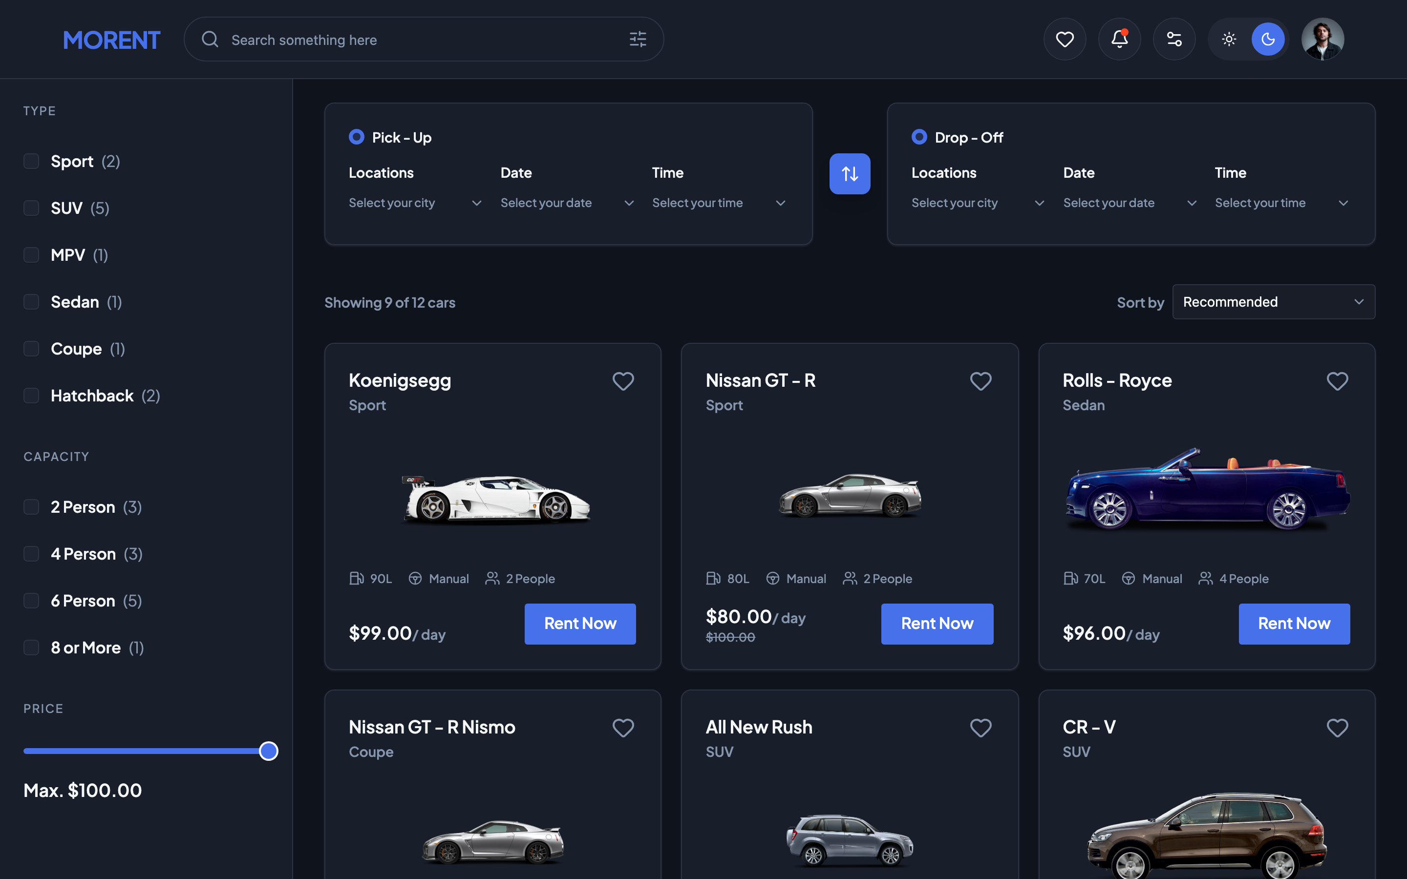The width and height of the screenshot is (1407, 879).
Task: Click the CR - V car title
Action: [1089, 727]
